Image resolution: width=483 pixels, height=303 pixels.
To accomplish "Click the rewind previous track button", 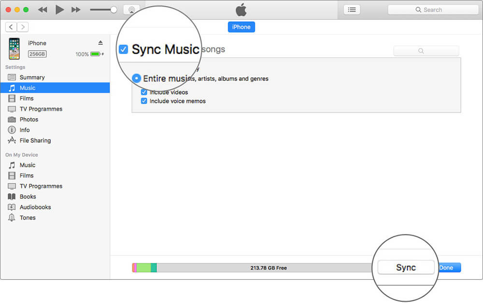I will [x=43, y=10].
